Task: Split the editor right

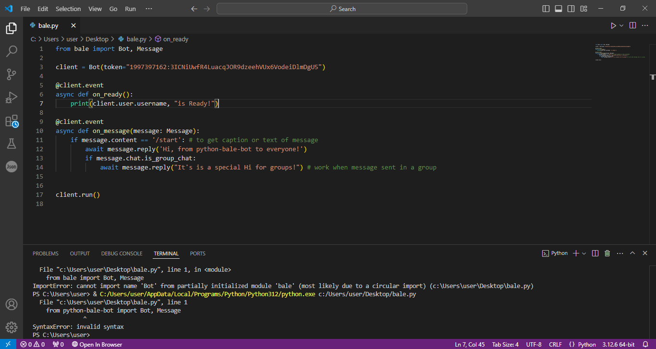Action: (633, 25)
